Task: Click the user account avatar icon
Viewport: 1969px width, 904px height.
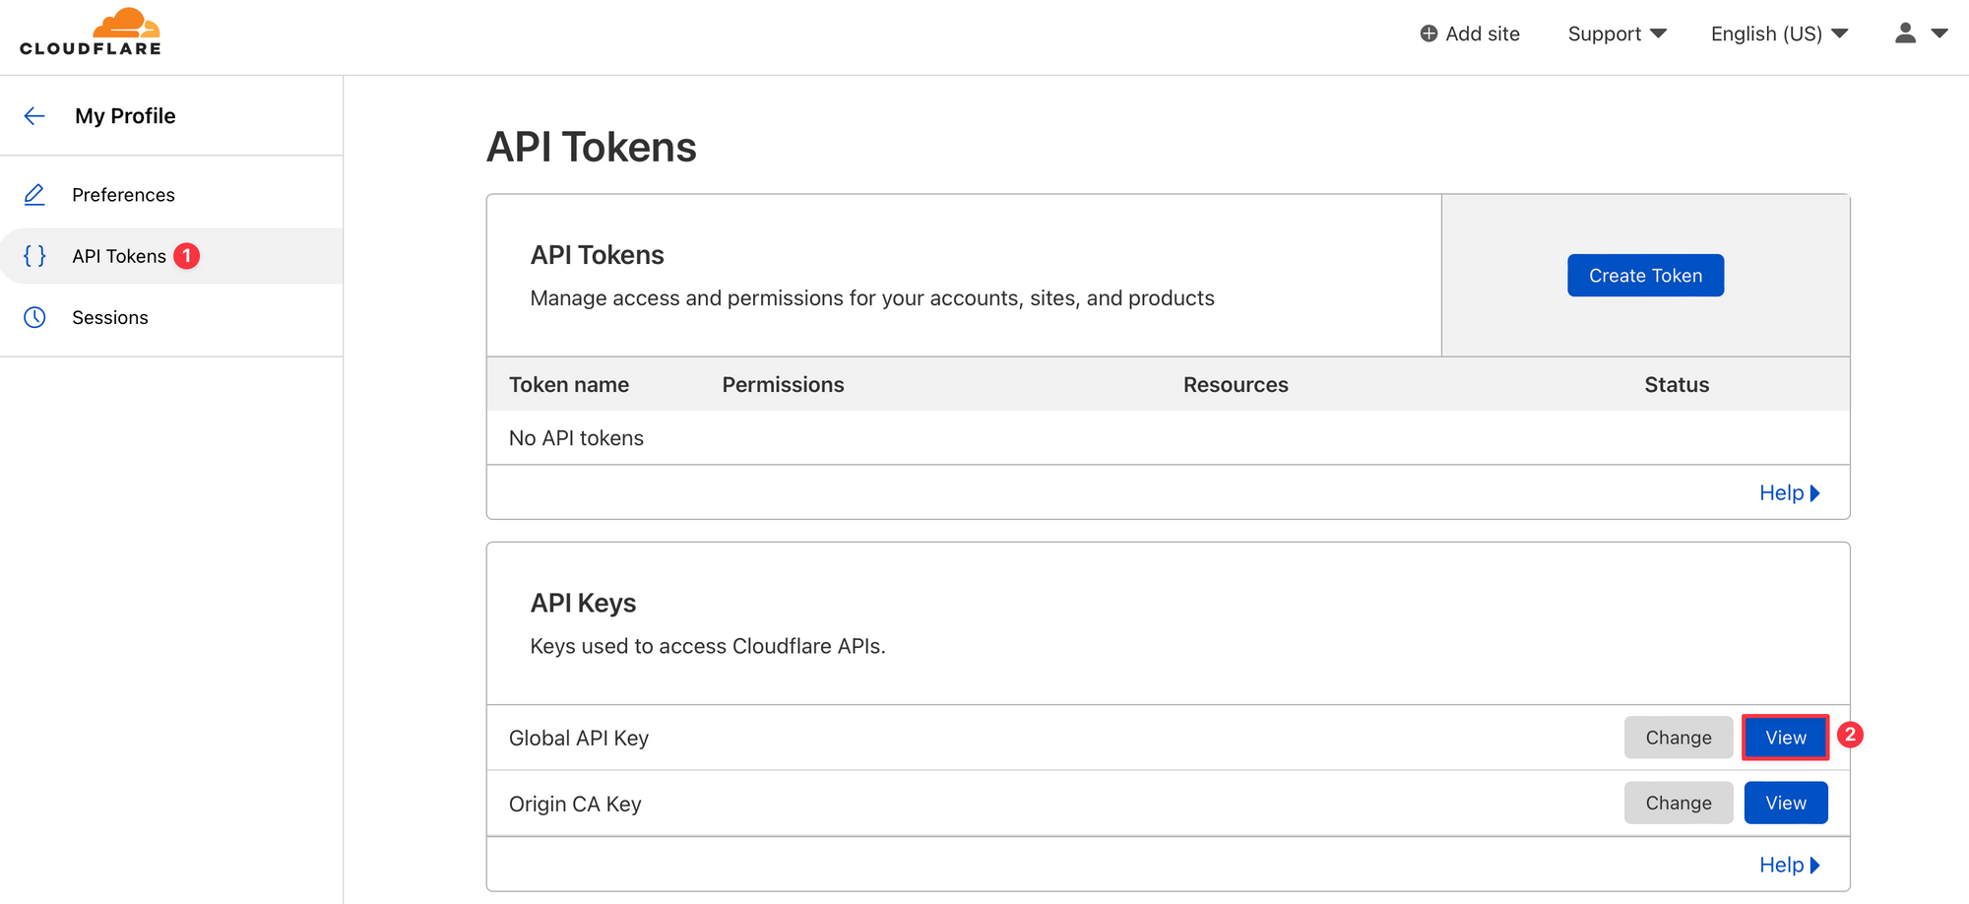Action: point(1906,33)
